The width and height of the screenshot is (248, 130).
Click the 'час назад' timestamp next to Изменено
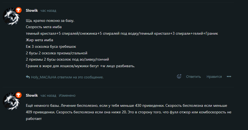coord(48,95)
